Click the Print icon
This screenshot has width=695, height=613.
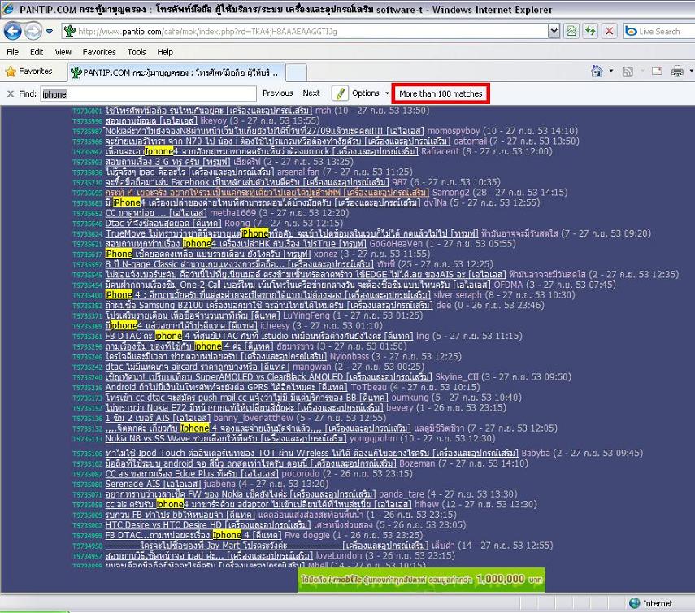[x=677, y=71]
